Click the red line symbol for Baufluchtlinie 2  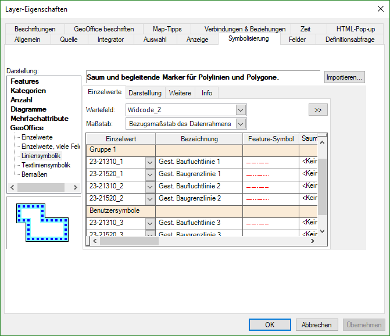click(256, 186)
